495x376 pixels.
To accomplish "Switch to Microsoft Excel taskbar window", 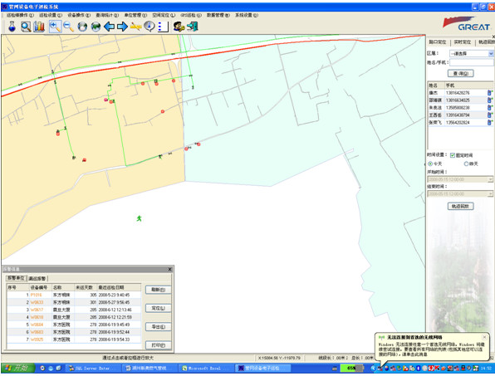I will pos(207,368).
